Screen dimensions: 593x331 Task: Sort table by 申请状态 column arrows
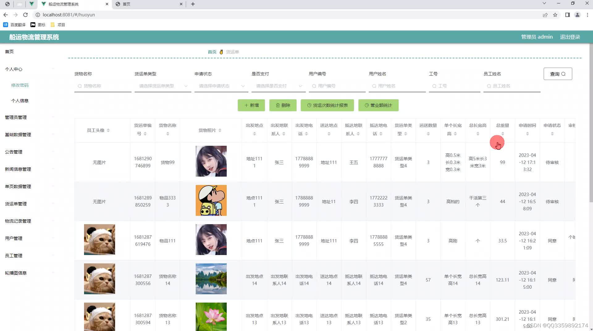552,134
